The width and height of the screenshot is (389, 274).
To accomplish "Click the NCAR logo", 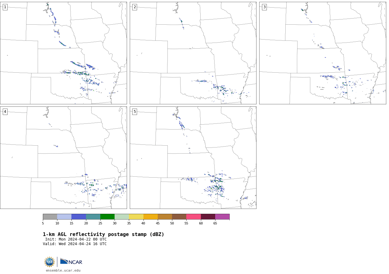I will [x=71, y=262].
